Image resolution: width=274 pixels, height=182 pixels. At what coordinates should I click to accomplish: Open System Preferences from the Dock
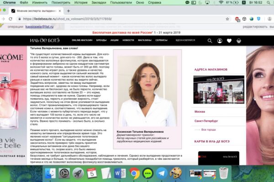64,173
